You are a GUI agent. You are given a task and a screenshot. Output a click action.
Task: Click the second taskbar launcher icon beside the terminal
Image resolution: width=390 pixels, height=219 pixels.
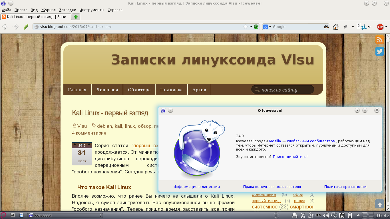(21, 215)
